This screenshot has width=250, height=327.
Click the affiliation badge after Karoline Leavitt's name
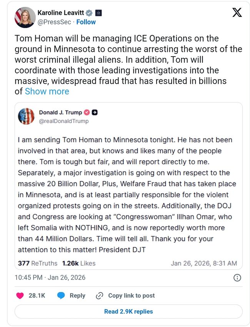(x=98, y=13)
